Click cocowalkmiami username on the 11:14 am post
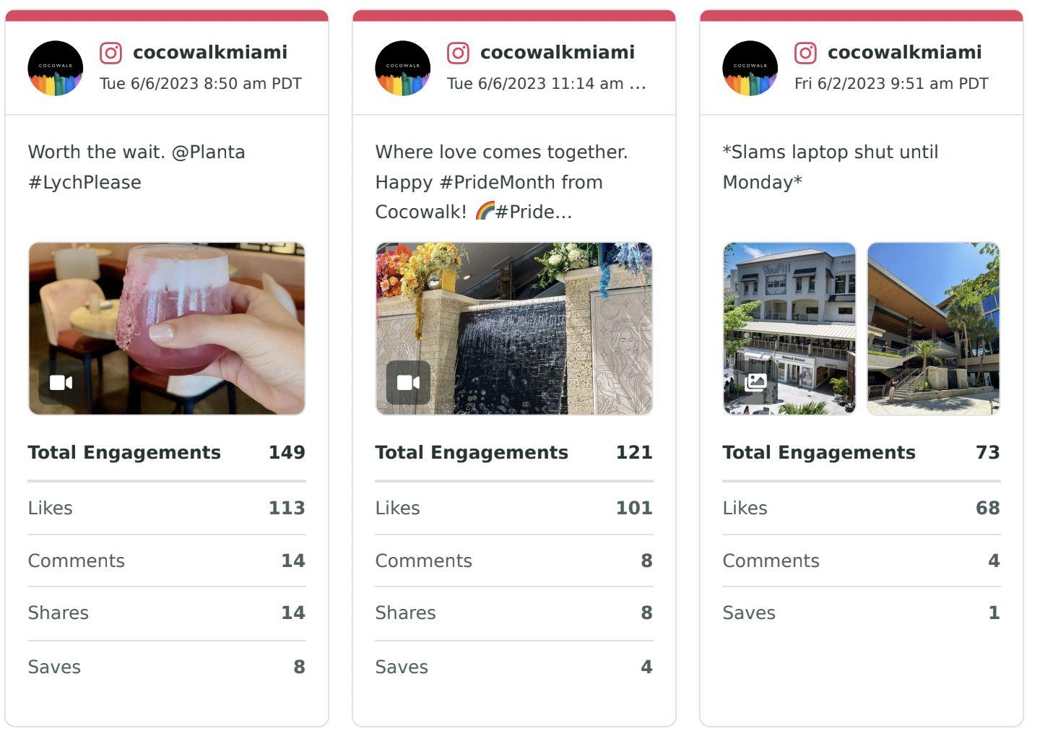Screen dimensions: 1040x744 (558, 52)
